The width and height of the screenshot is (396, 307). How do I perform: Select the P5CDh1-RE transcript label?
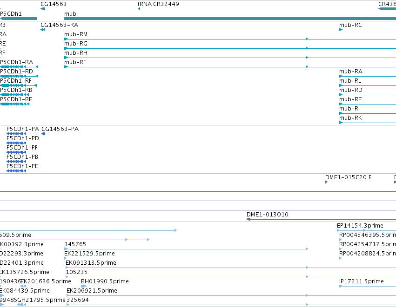pos(16,99)
